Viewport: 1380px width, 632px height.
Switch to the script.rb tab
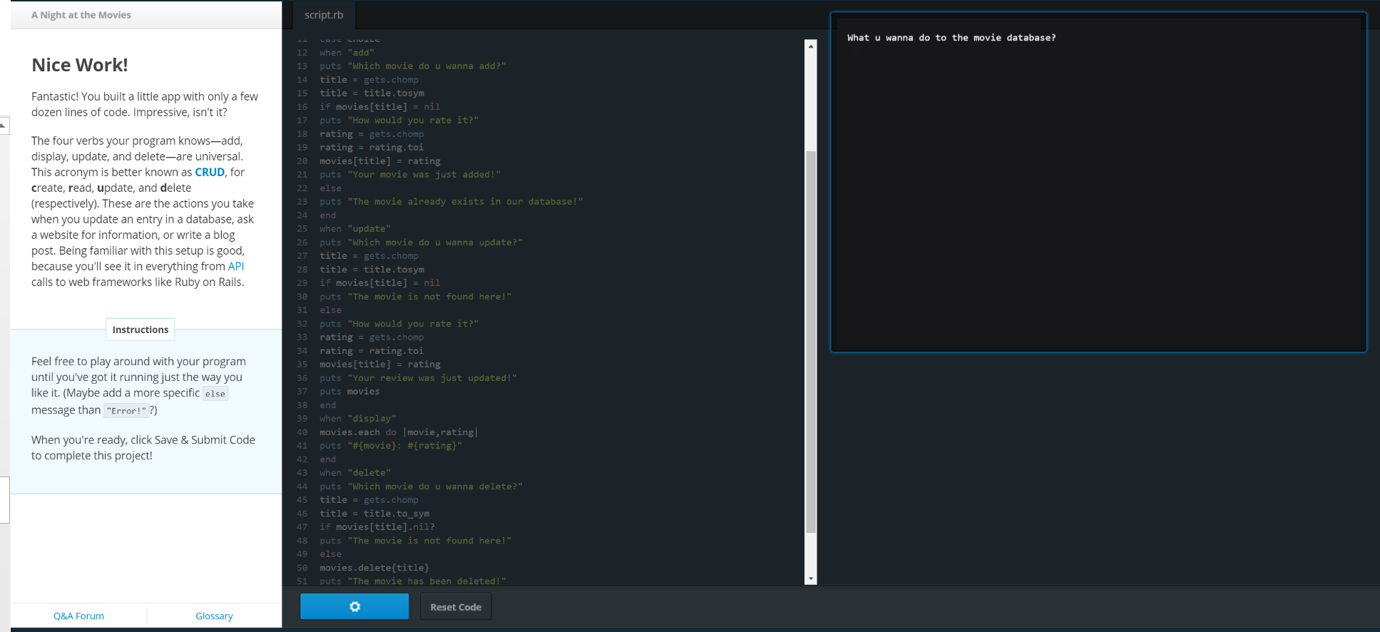(324, 15)
